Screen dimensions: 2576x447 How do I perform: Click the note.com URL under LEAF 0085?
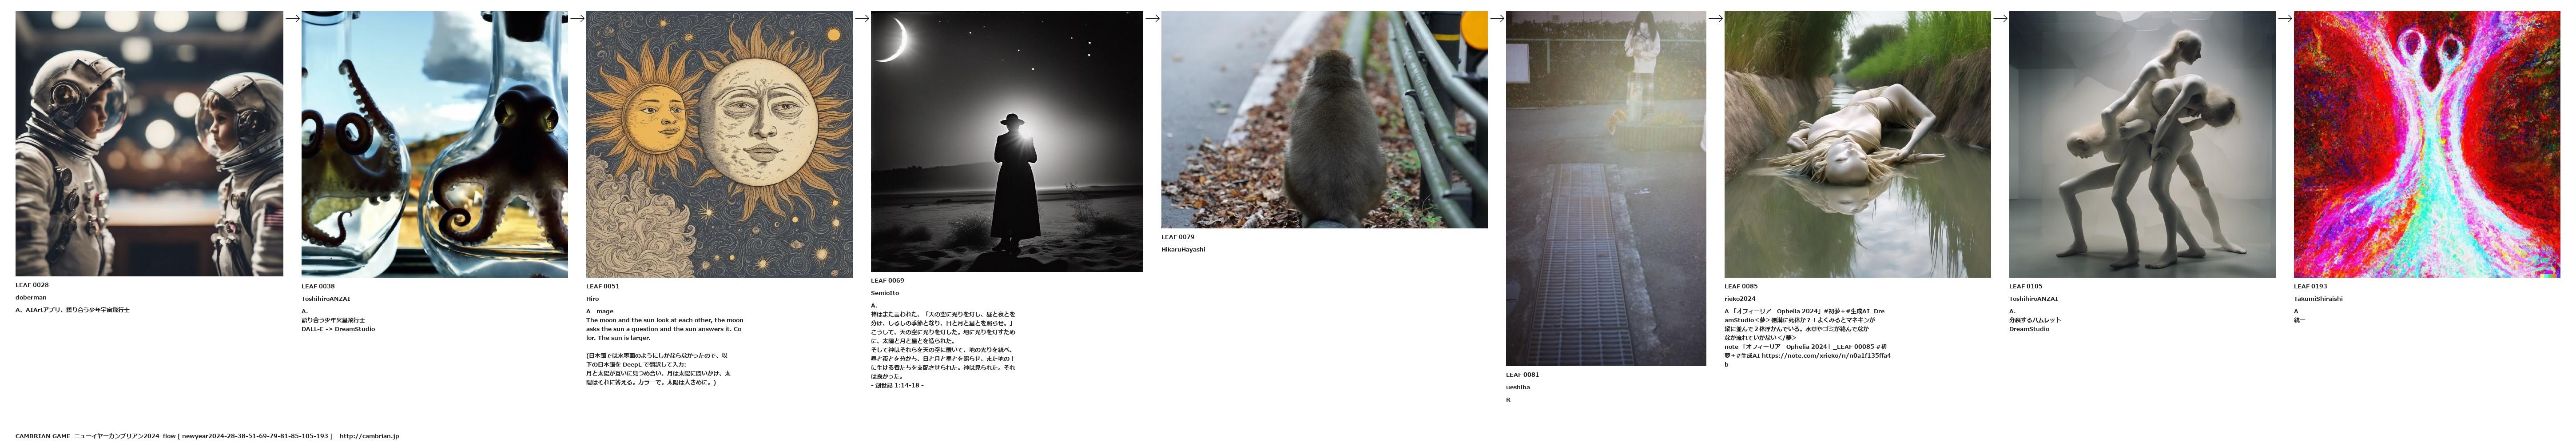tap(1826, 356)
